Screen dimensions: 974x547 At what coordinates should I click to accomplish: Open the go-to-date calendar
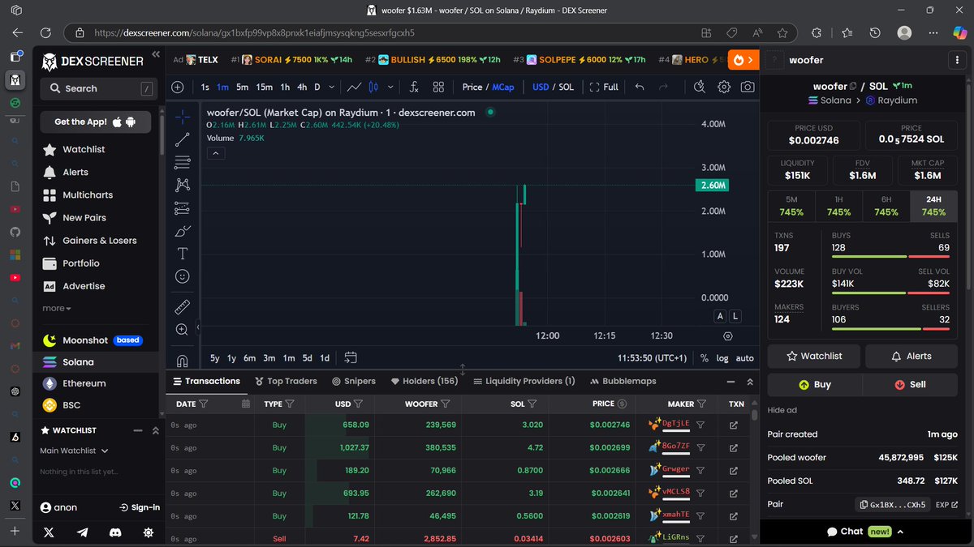[x=351, y=357]
